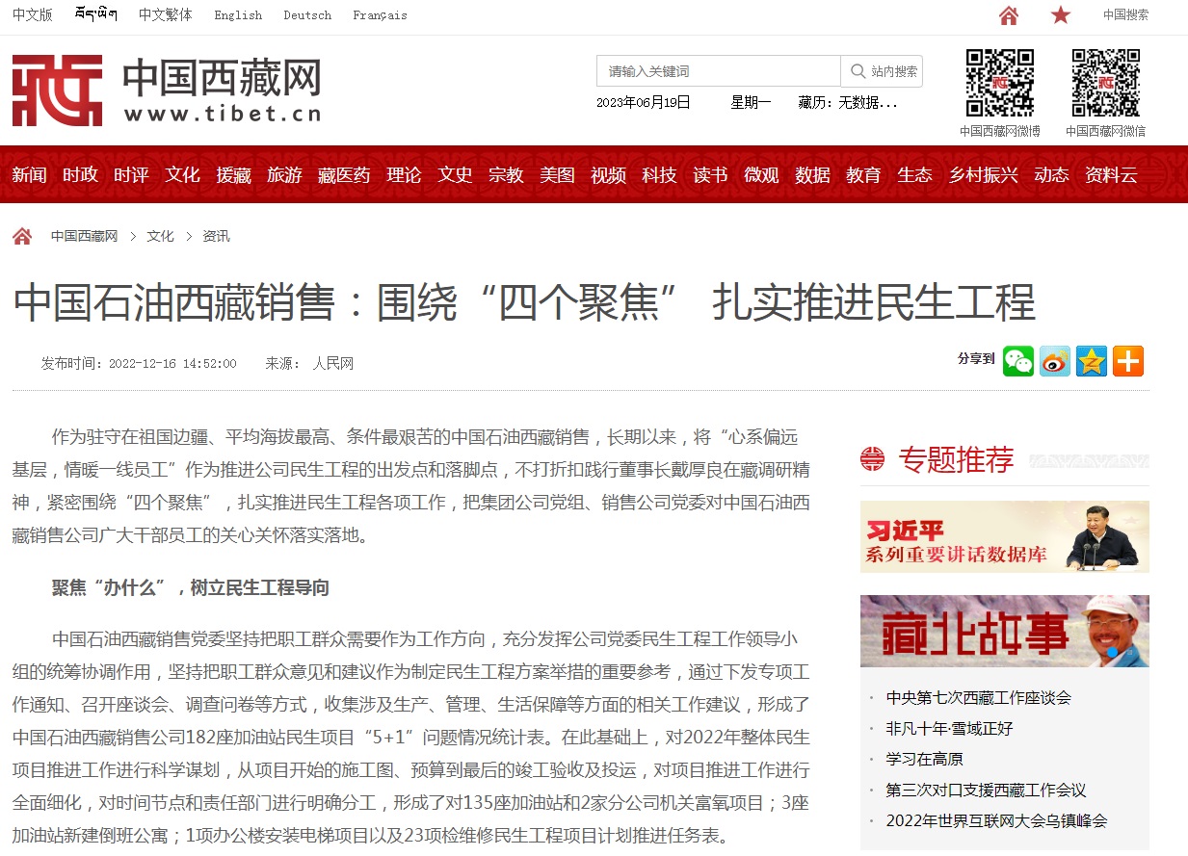
Task: Open the 数据 nav menu
Action: click(x=813, y=174)
